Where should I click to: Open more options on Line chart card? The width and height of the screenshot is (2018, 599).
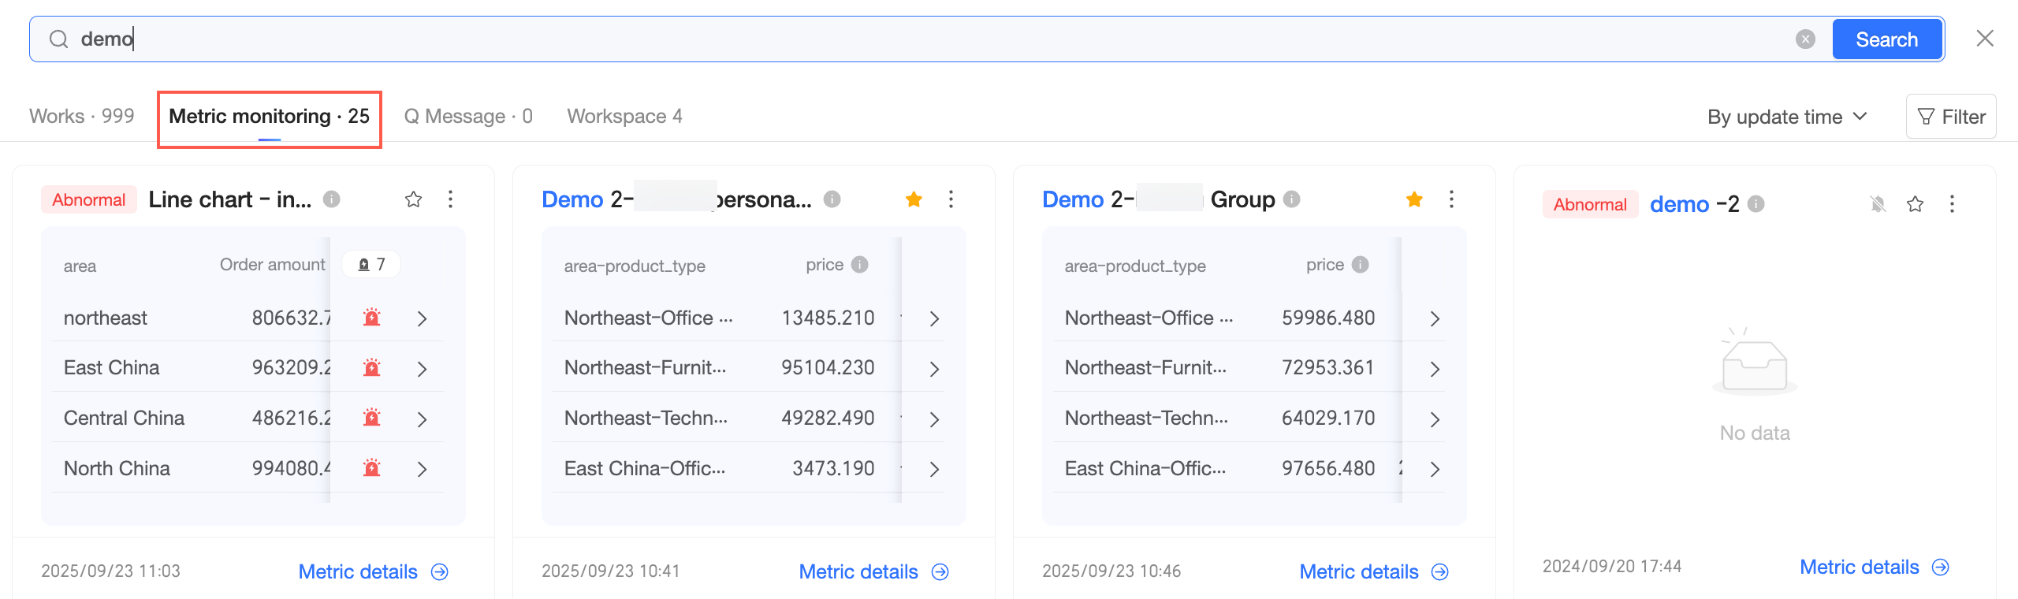coord(450,199)
